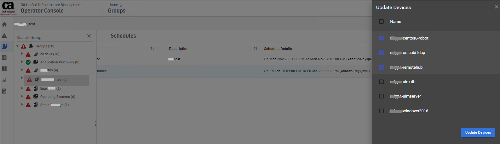Uncheck the centos8-robot device checkbox

pos(381,38)
